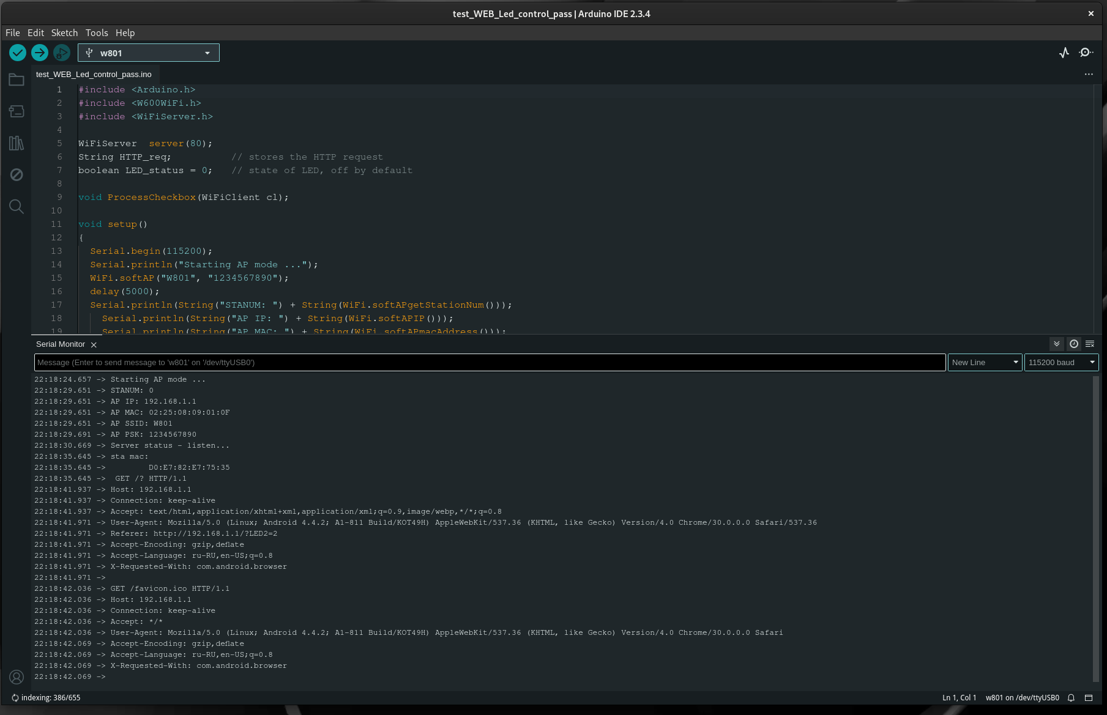Image resolution: width=1107 pixels, height=715 pixels.
Task: Click line '#include <W600WiFi.h>'
Action: click(x=140, y=103)
